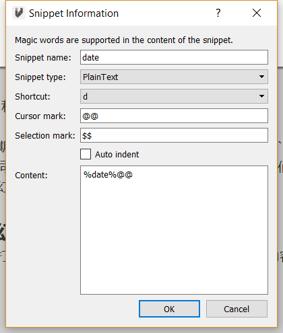Click the arrow of the Shortcut dropdown
The height and width of the screenshot is (333, 283).
261,96
